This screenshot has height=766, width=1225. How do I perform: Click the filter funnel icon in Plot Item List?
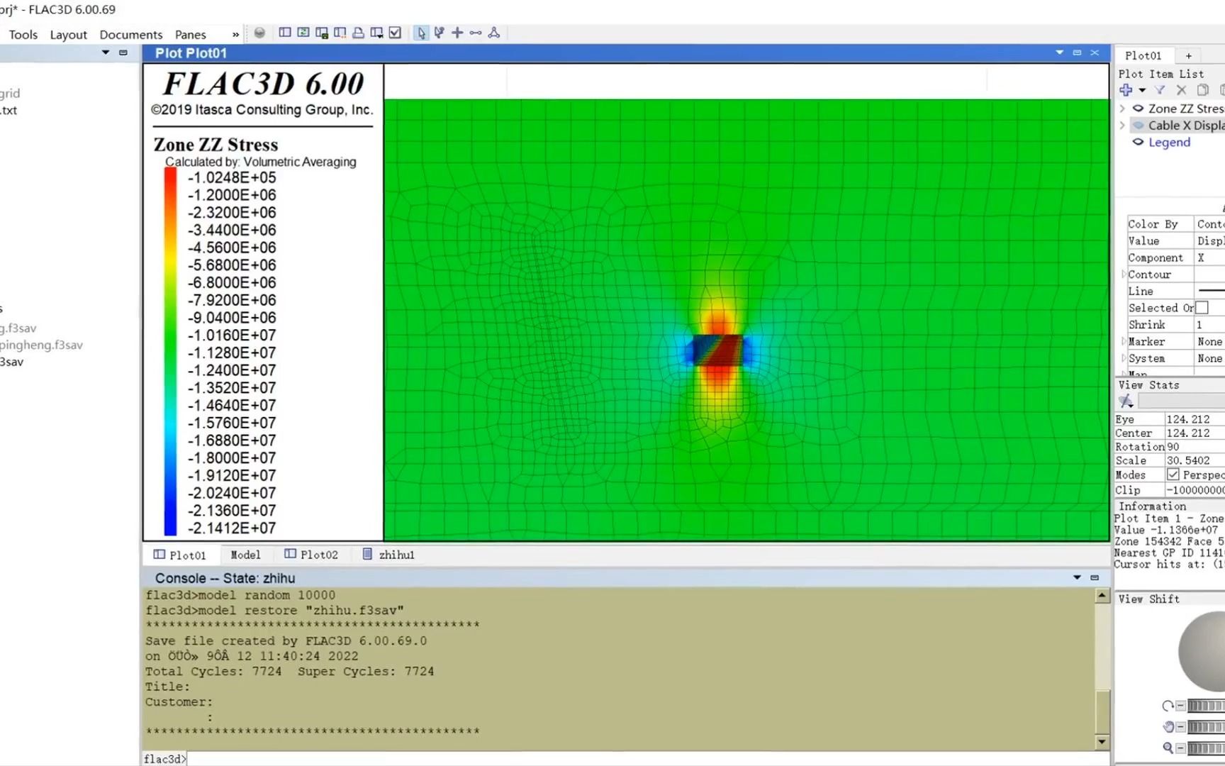(x=1160, y=90)
